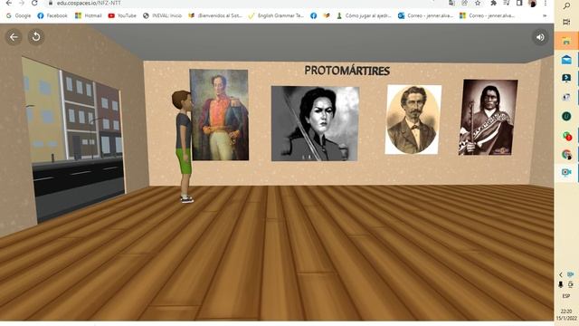Viewport: 579px width, 326px height.
Task: Bookmark this page with the star icon
Action: (478, 3)
